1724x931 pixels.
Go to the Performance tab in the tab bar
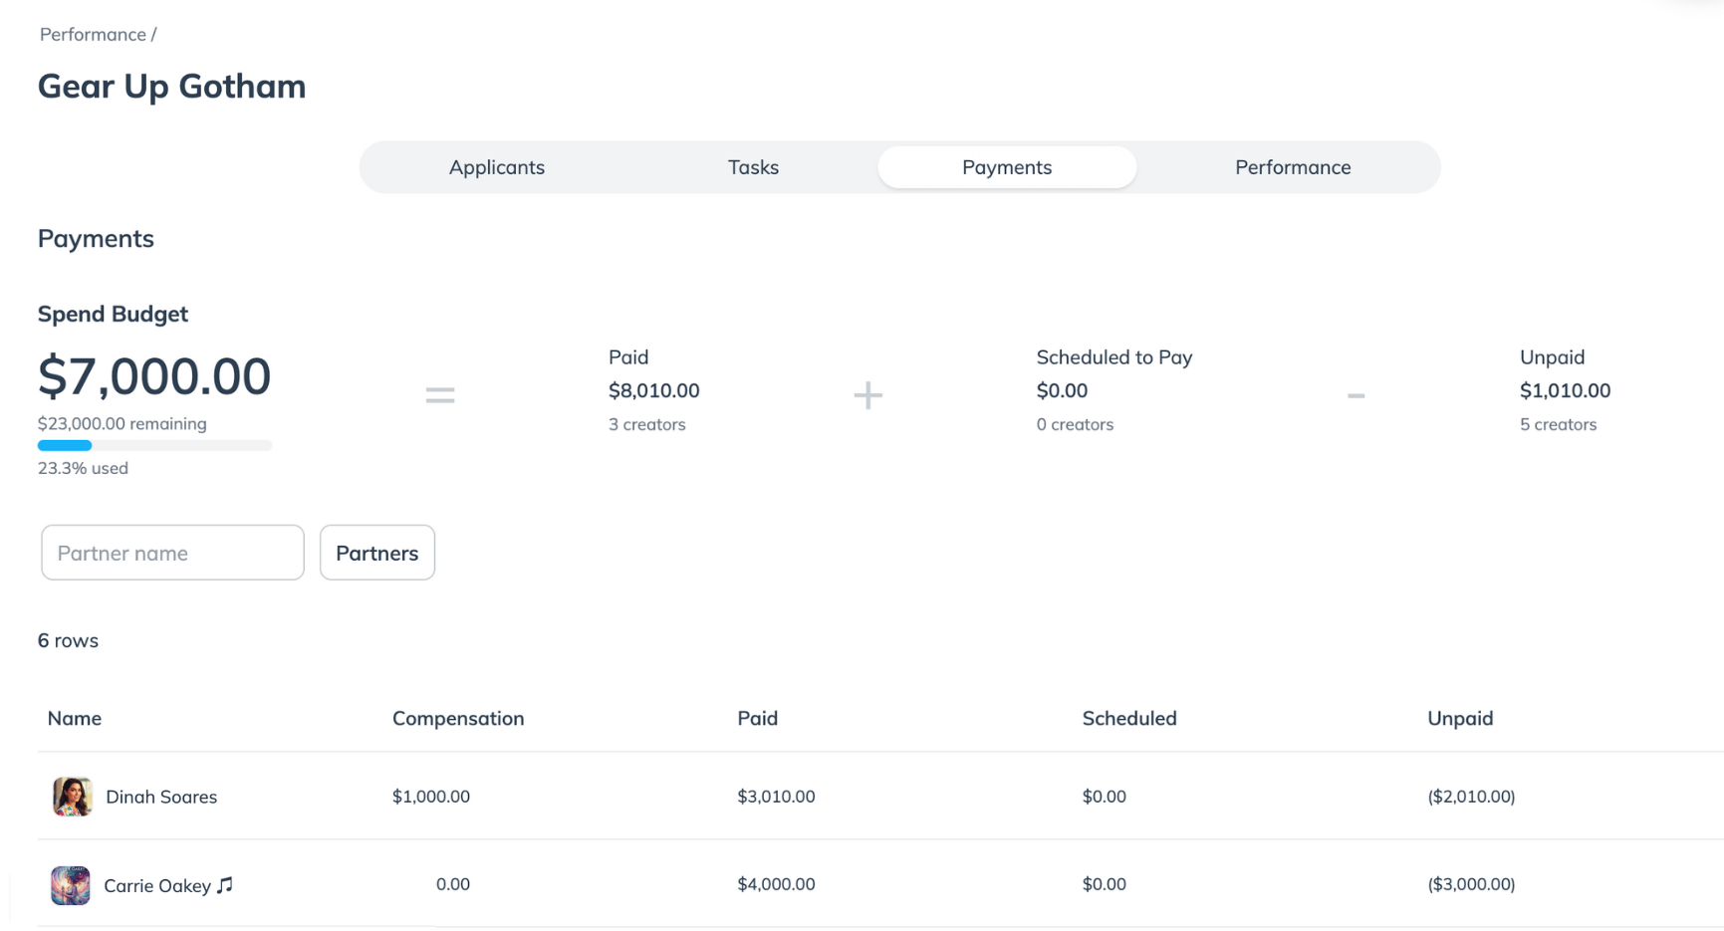pyautogui.click(x=1292, y=167)
